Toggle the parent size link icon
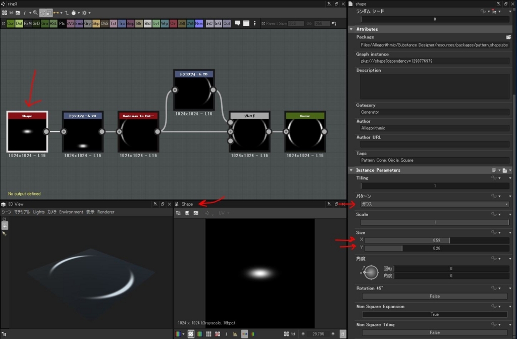 [x=309, y=23]
